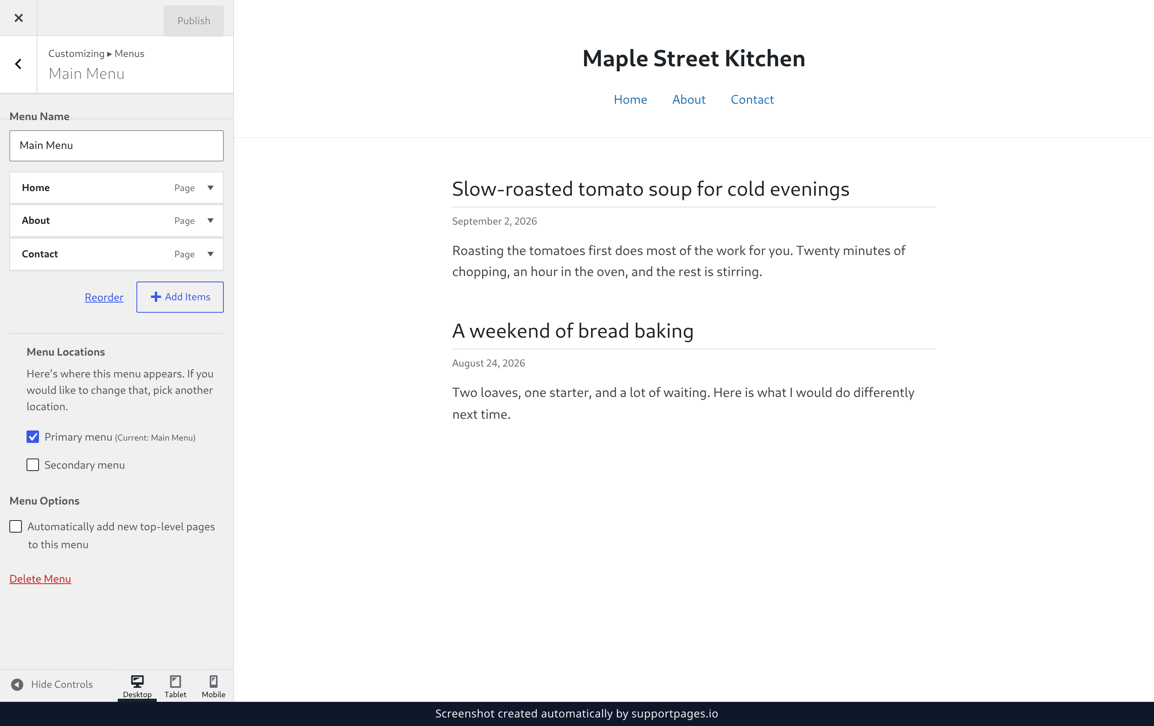1154x726 pixels.
Task: Open the Slow-roasted tomato soup post title
Action: (x=650, y=189)
